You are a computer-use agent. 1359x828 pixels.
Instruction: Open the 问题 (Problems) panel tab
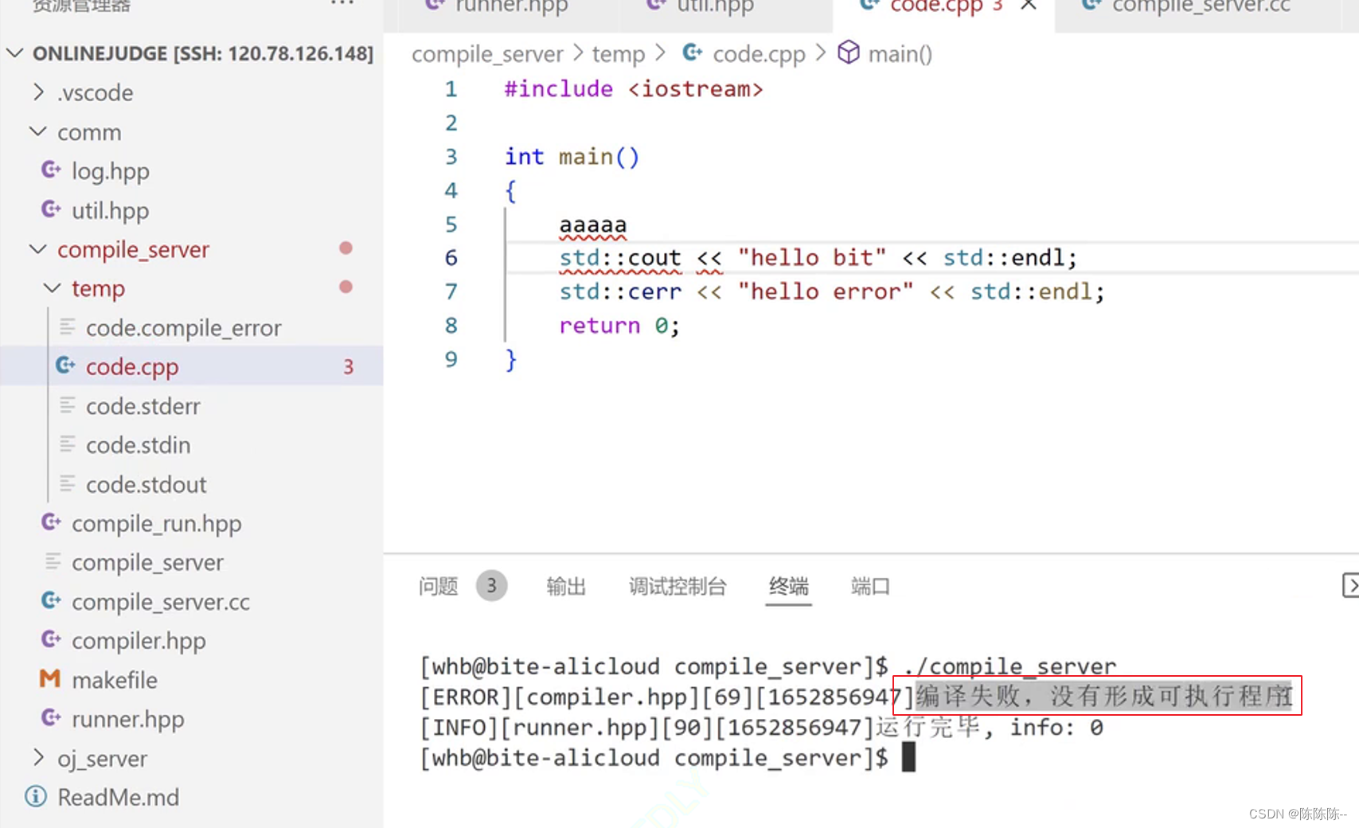pos(439,587)
